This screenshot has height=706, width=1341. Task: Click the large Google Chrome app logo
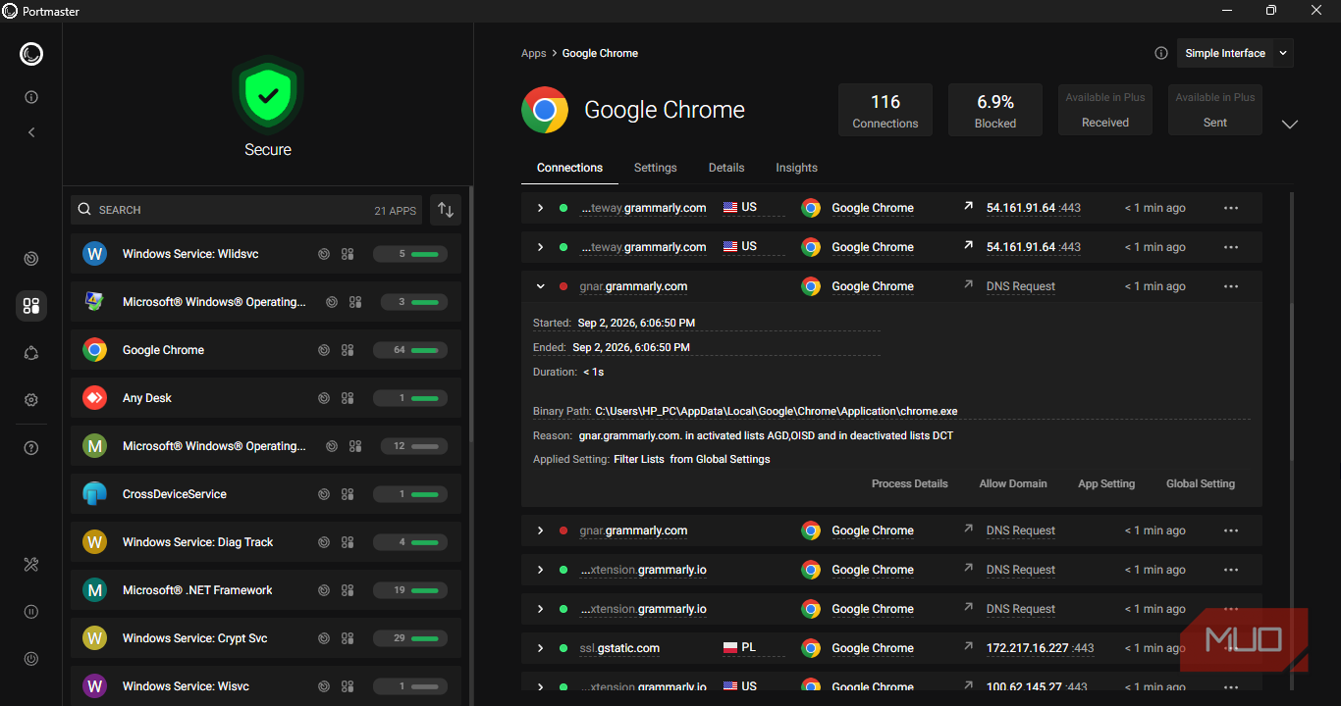click(545, 110)
